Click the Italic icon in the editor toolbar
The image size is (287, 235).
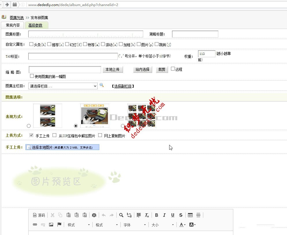(164, 215)
